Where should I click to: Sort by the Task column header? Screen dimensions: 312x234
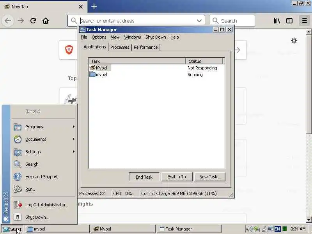click(137, 61)
